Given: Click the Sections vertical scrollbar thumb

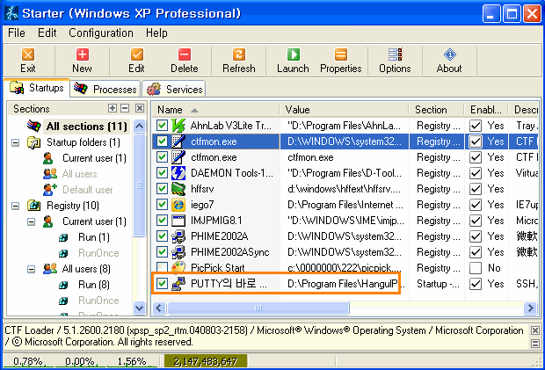Looking at the screenshot, I should [140, 185].
